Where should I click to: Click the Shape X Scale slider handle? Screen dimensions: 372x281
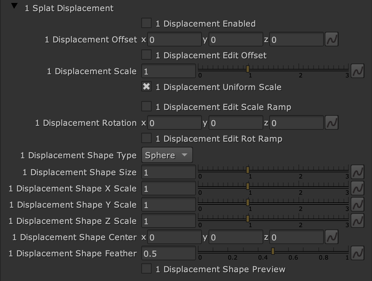click(x=248, y=186)
